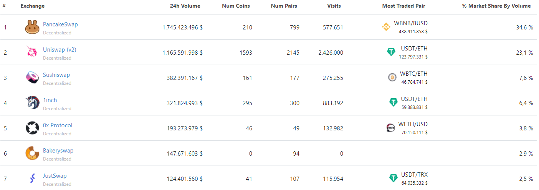Click Tether icon in 1inch row
Image resolution: width=539 pixels, height=190 pixels.
pyautogui.click(x=394, y=102)
